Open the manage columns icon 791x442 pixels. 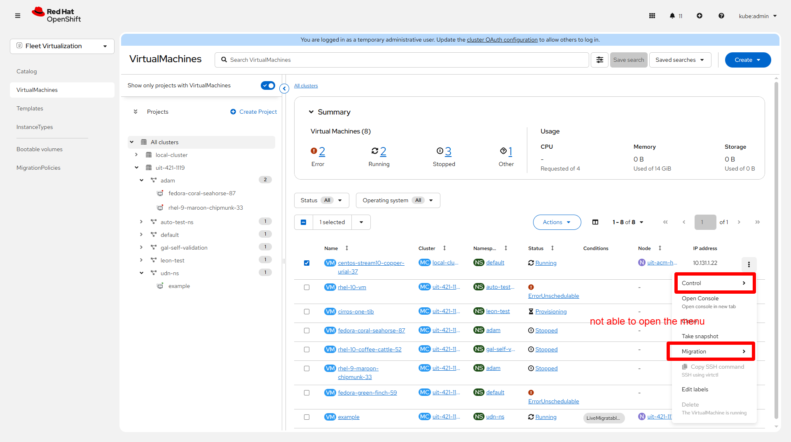[x=595, y=222]
